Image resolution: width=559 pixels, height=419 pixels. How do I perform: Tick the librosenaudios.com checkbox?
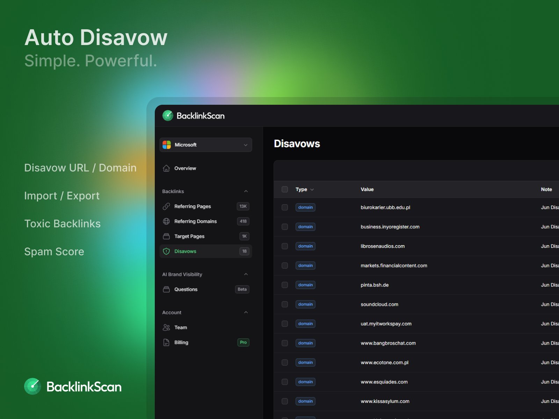click(x=285, y=246)
